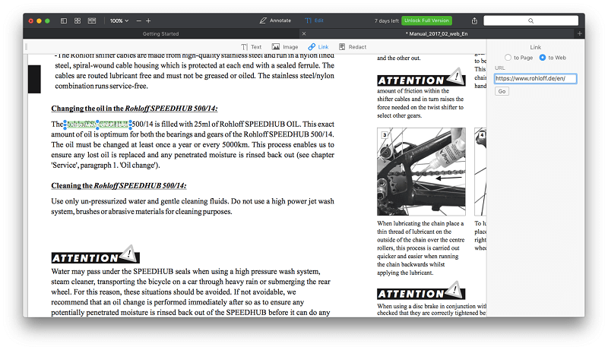Select the Manual_2017_02_web_En tab

click(x=436, y=33)
